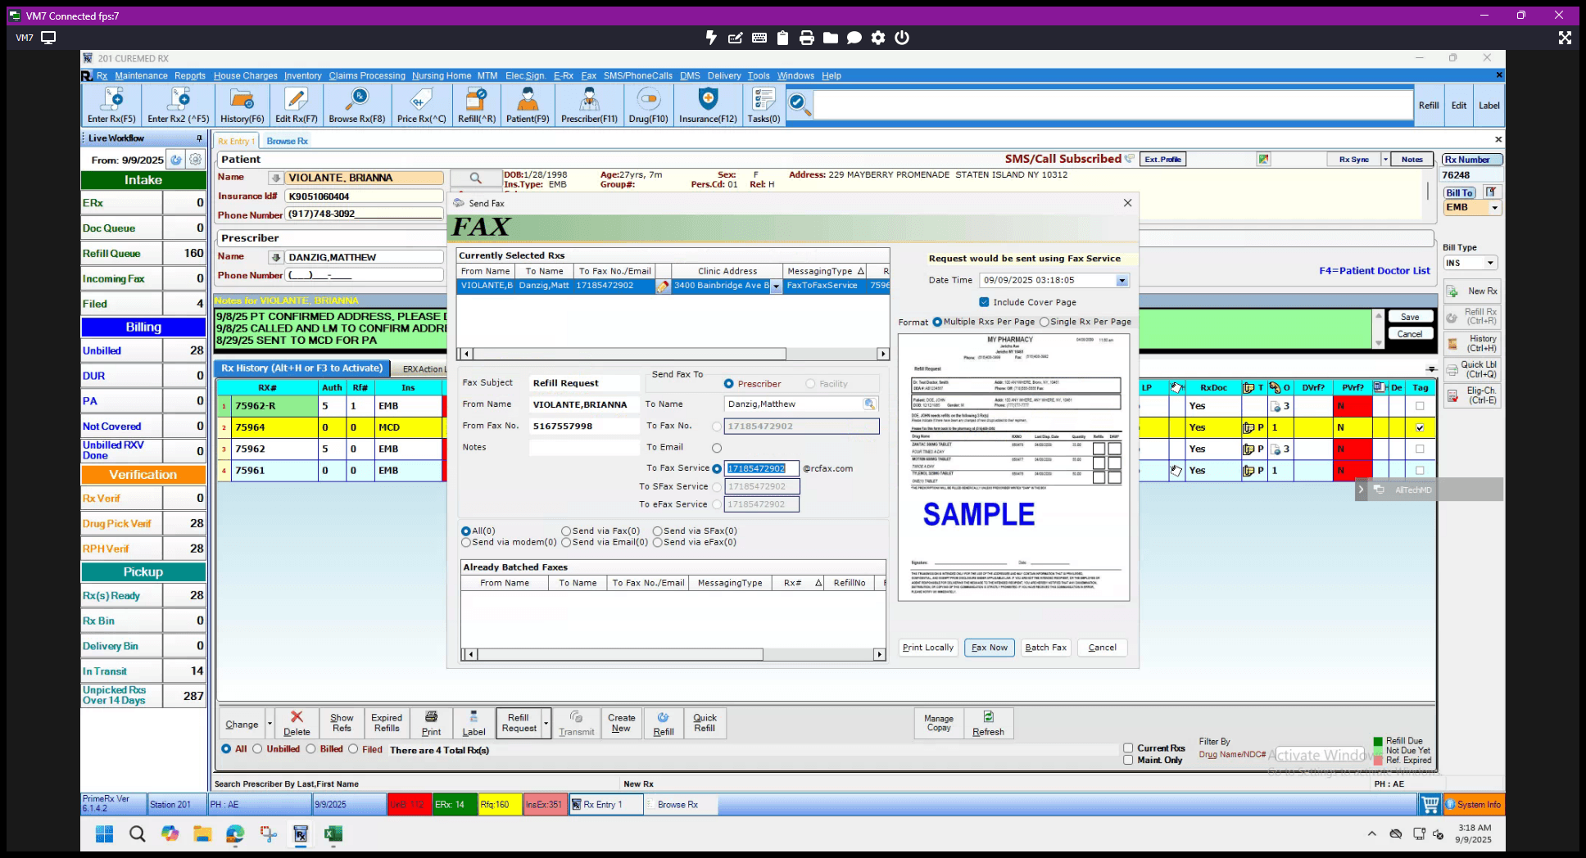Image resolution: width=1586 pixels, height=858 pixels.
Task: Expand the Bill Type INS dropdown
Action: 1490,263
